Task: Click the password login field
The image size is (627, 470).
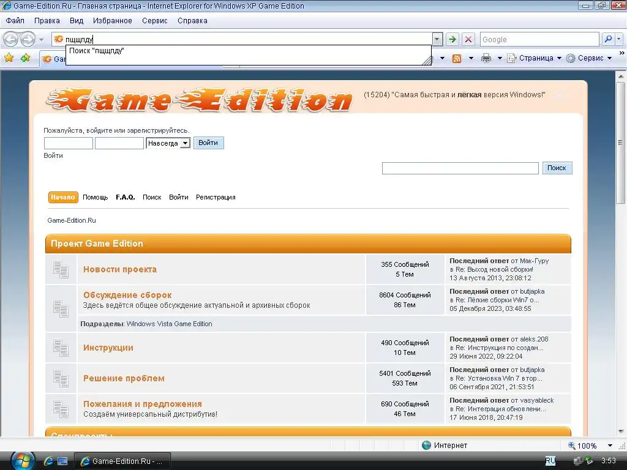Action: (x=119, y=143)
